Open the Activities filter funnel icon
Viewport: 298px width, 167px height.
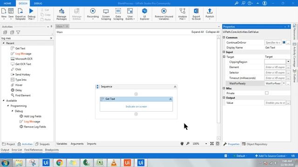coord(18,32)
